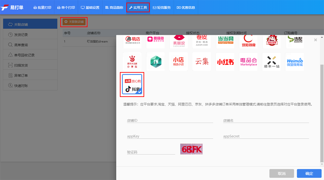Click the scrollbar up arrow in dialog
This screenshot has width=324, height=180.
[x=322, y=37]
